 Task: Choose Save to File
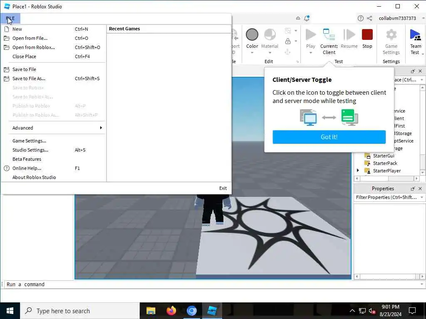point(54,69)
